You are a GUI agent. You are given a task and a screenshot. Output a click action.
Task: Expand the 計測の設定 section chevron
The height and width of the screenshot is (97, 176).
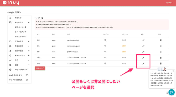pyautogui.click(x=29, y=41)
